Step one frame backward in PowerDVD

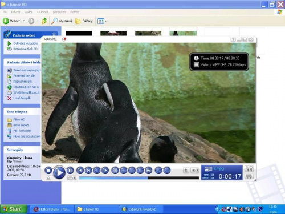97,171
